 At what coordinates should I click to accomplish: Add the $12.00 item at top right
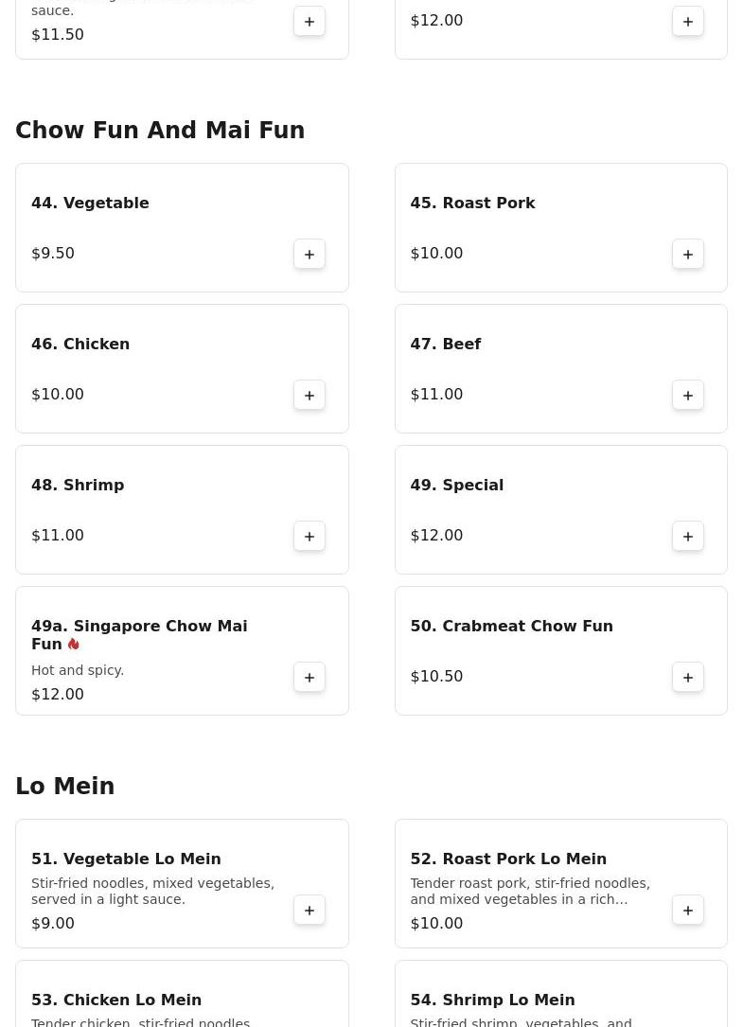pyautogui.click(x=688, y=21)
